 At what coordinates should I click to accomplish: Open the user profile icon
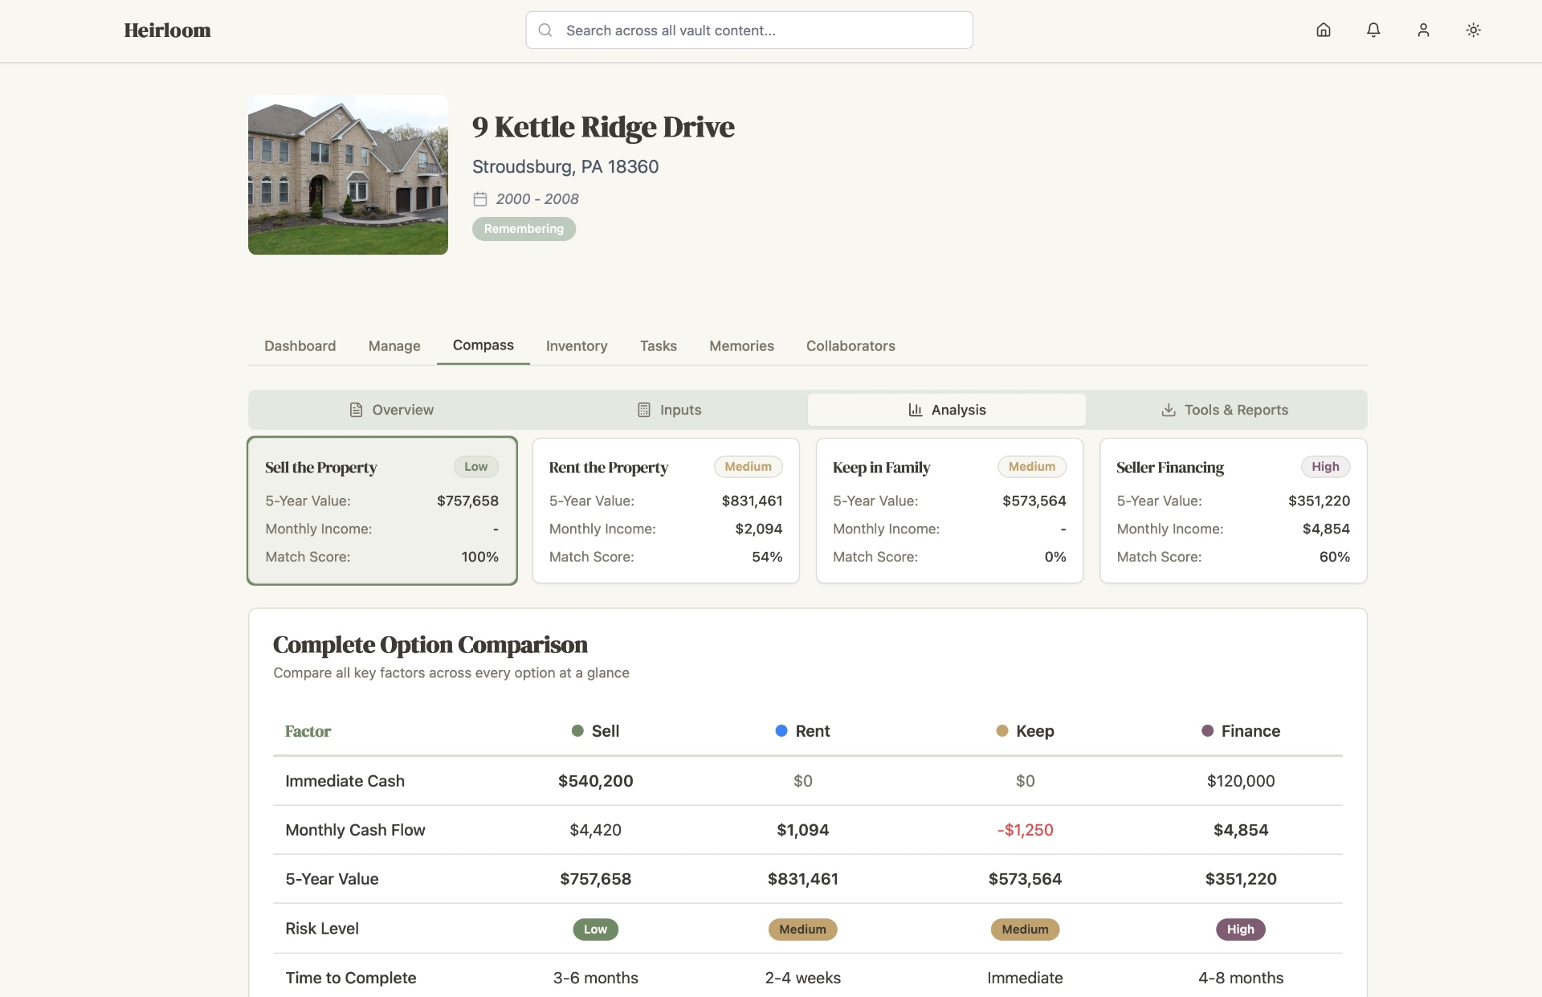[1423, 31]
